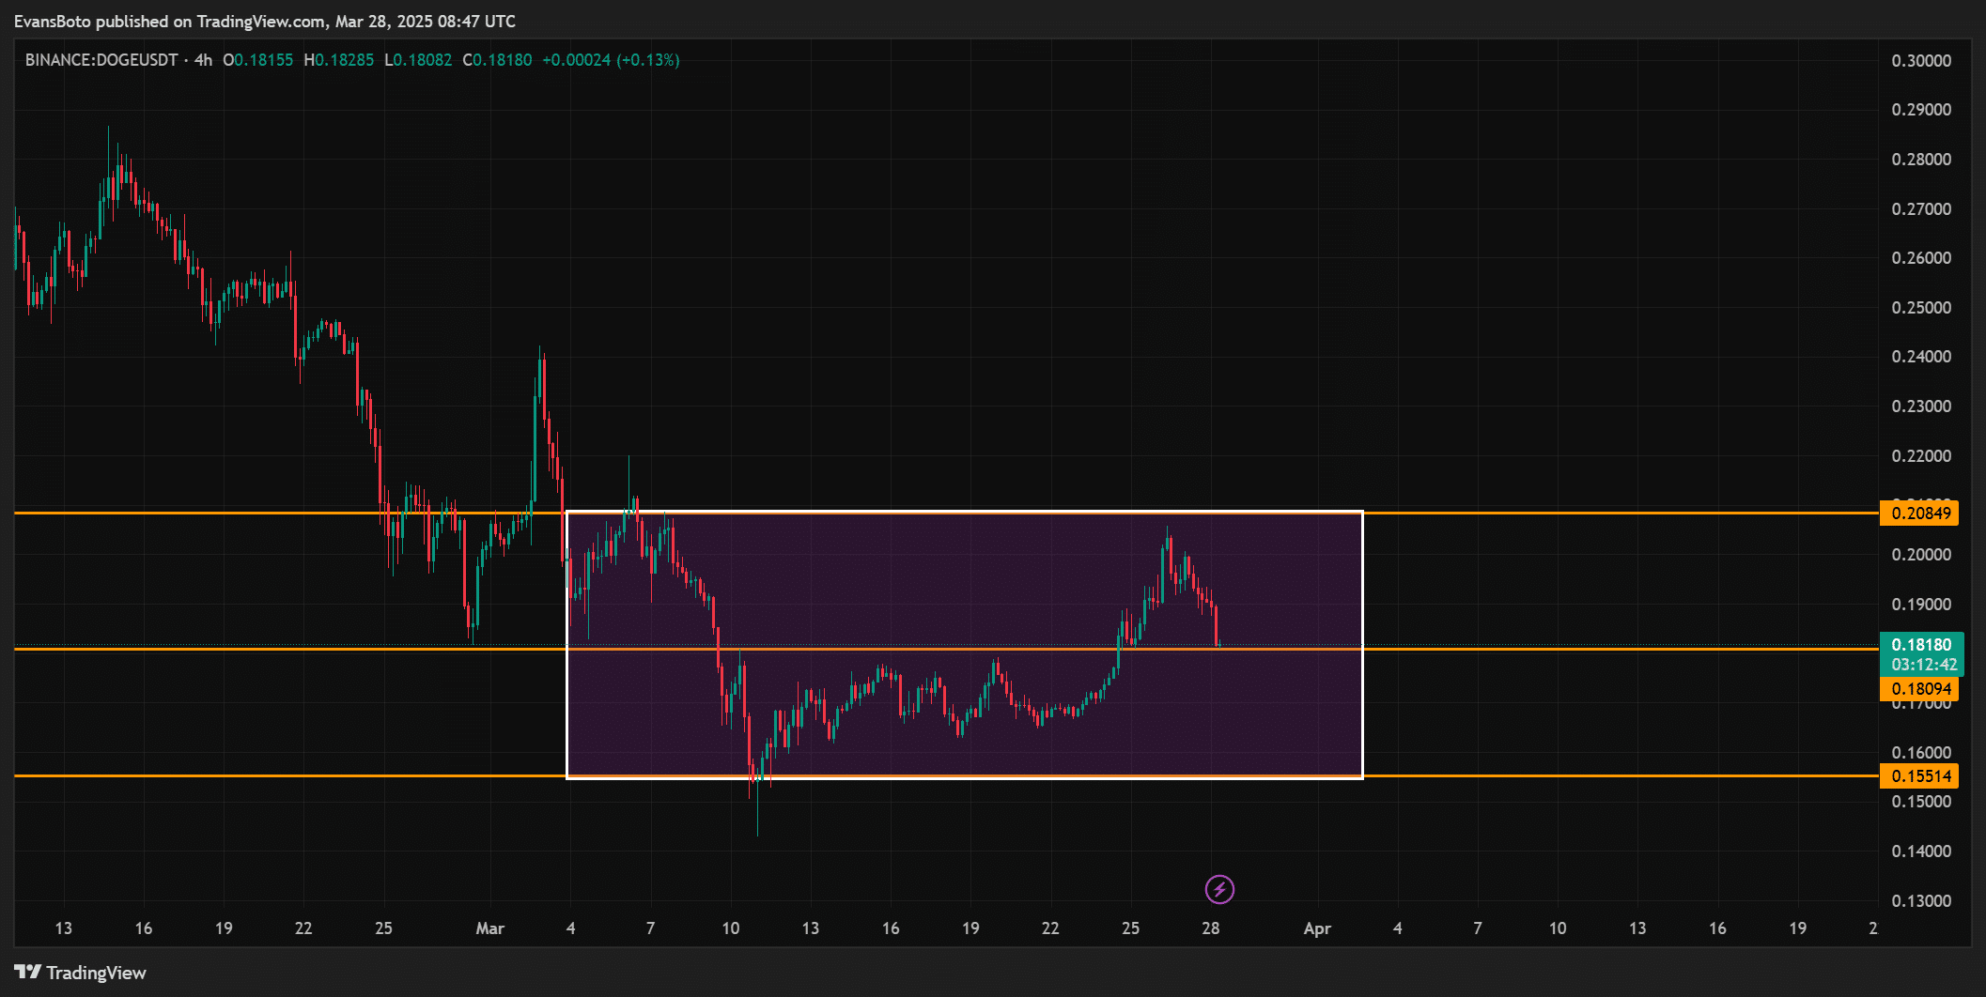Click the +0.00024 (+0.13%) change value
Viewport: 1986px width, 997px height.
click(x=611, y=60)
